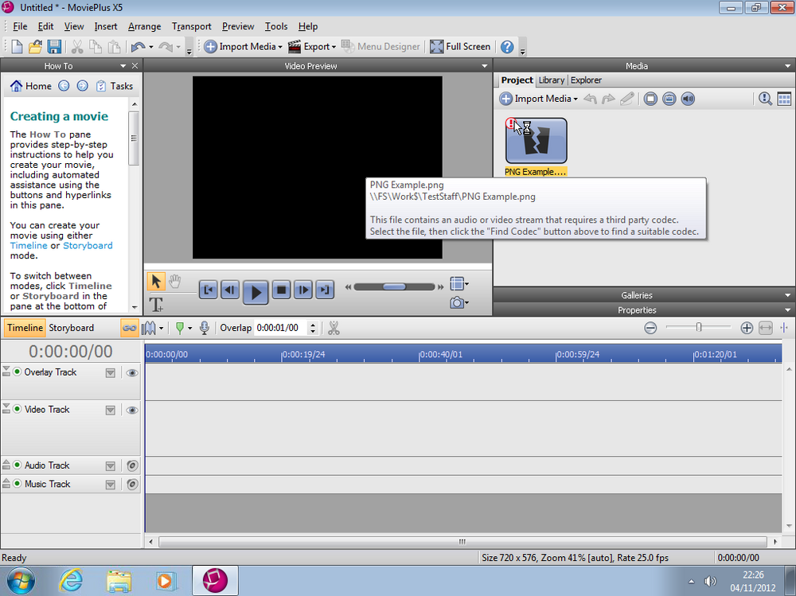
Task: Click the Go to end playback button
Action: (x=325, y=290)
